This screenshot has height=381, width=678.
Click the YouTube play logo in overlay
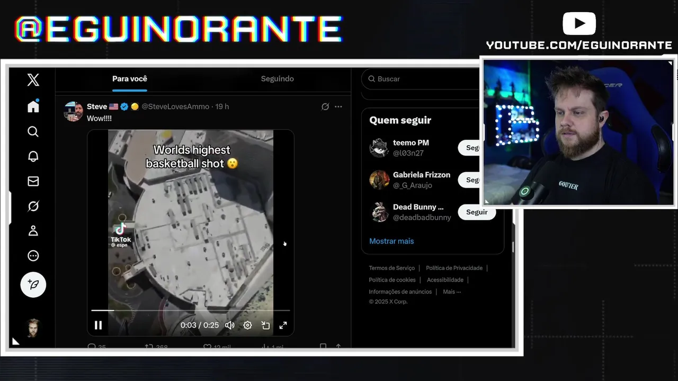pos(579,24)
